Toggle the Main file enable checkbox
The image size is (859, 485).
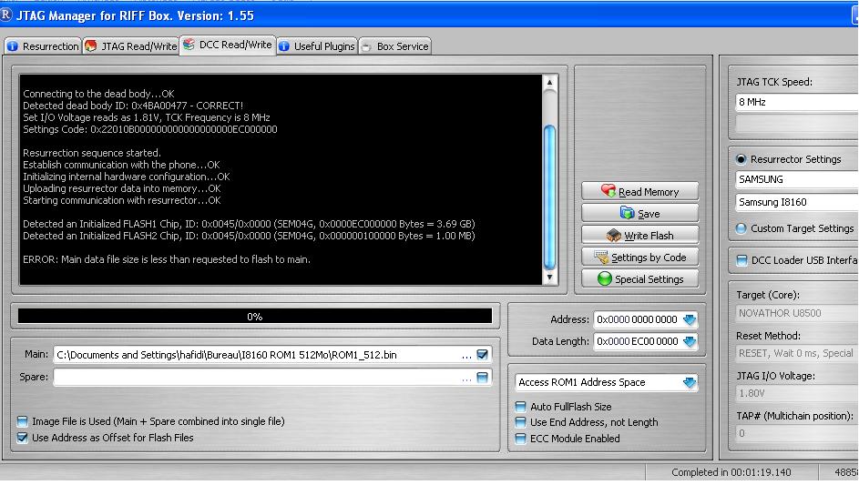pyautogui.click(x=482, y=355)
